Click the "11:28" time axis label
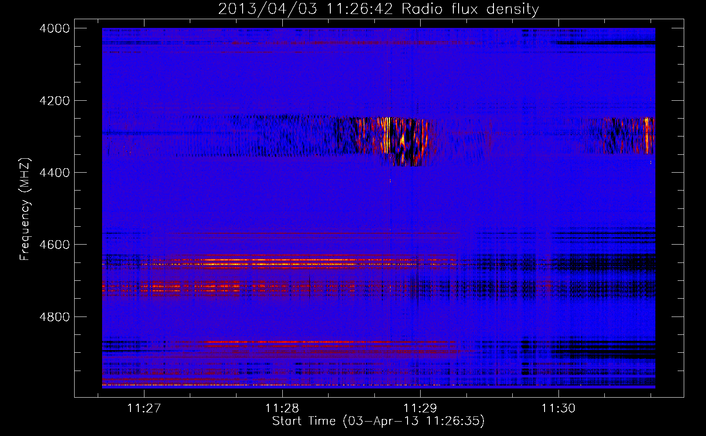This screenshot has height=436, width=706. coord(282,409)
